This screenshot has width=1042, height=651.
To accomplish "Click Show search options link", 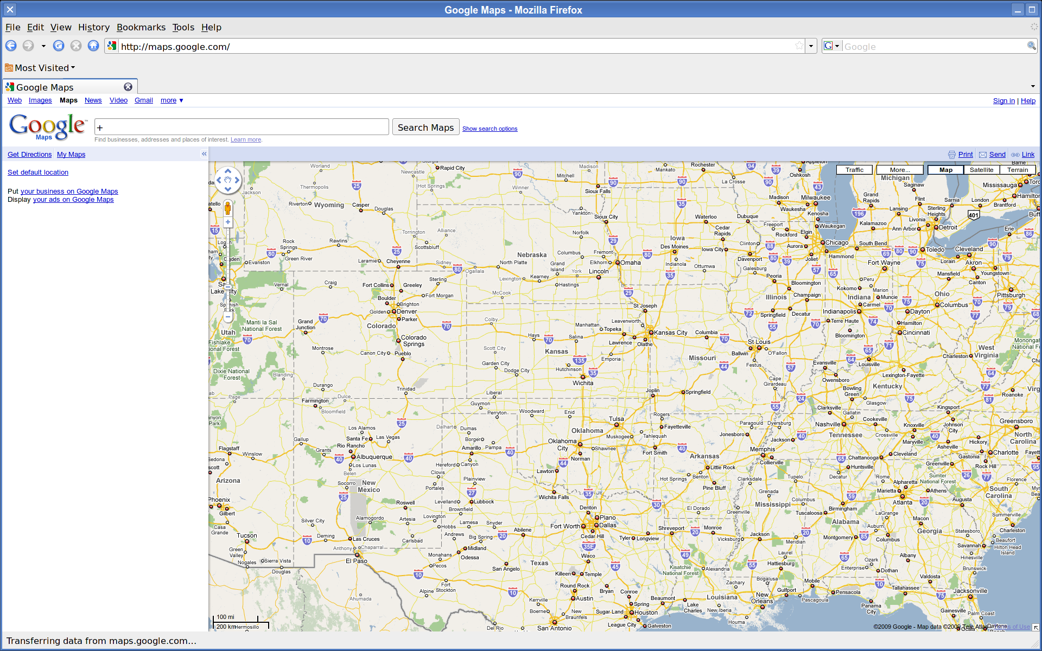I will pyautogui.click(x=490, y=129).
